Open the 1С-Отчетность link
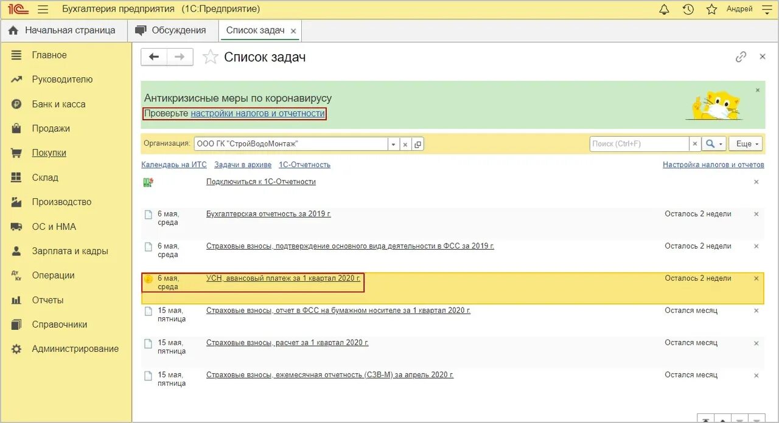The width and height of the screenshot is (779, 423). [304, 165]
